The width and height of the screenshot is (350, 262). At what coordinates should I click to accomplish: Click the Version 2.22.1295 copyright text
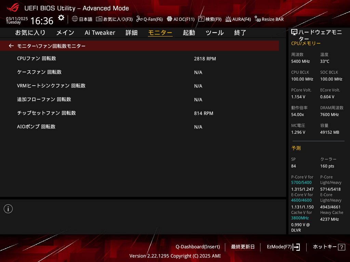(175, 256)
